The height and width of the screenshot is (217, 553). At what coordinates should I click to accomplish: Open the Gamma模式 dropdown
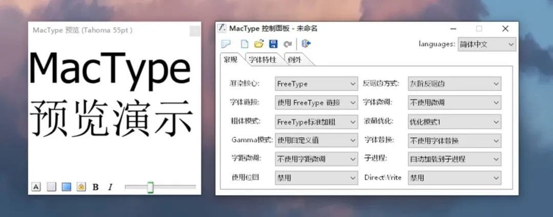tap(316, 140)
